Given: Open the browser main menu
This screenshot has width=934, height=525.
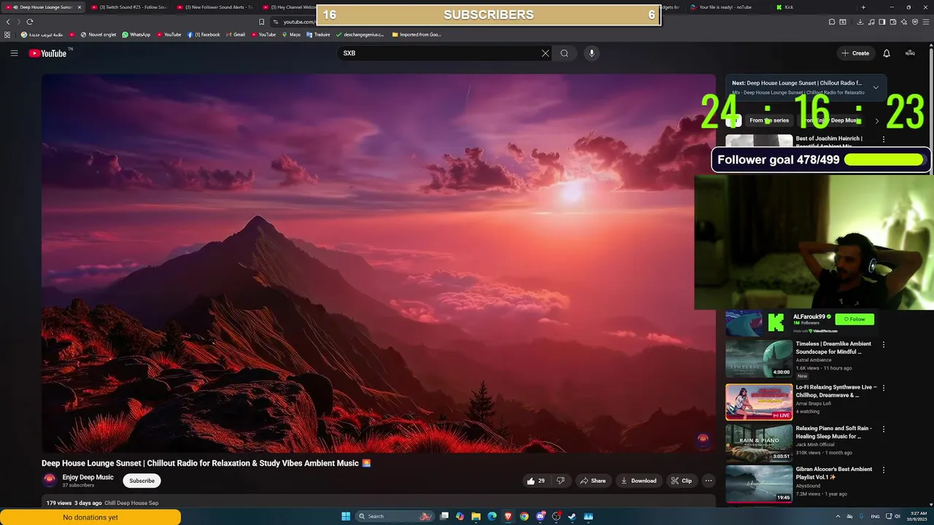Looking at the screenshot, I should pos(926,22).
